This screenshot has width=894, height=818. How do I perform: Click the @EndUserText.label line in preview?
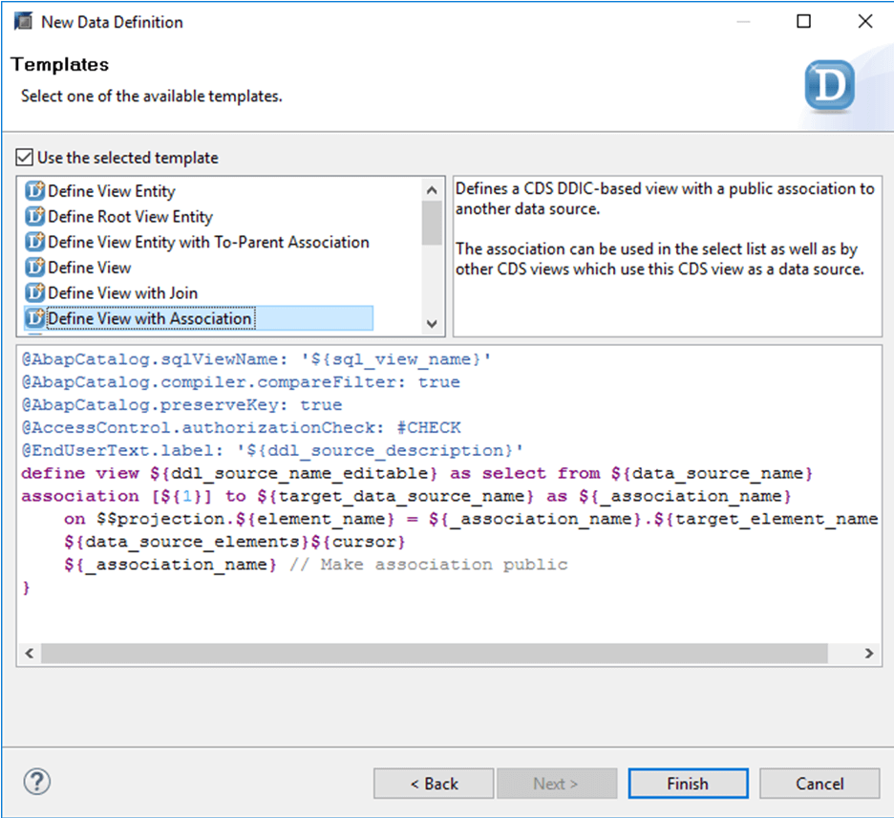pyautogui.click(x=272, y=451)
